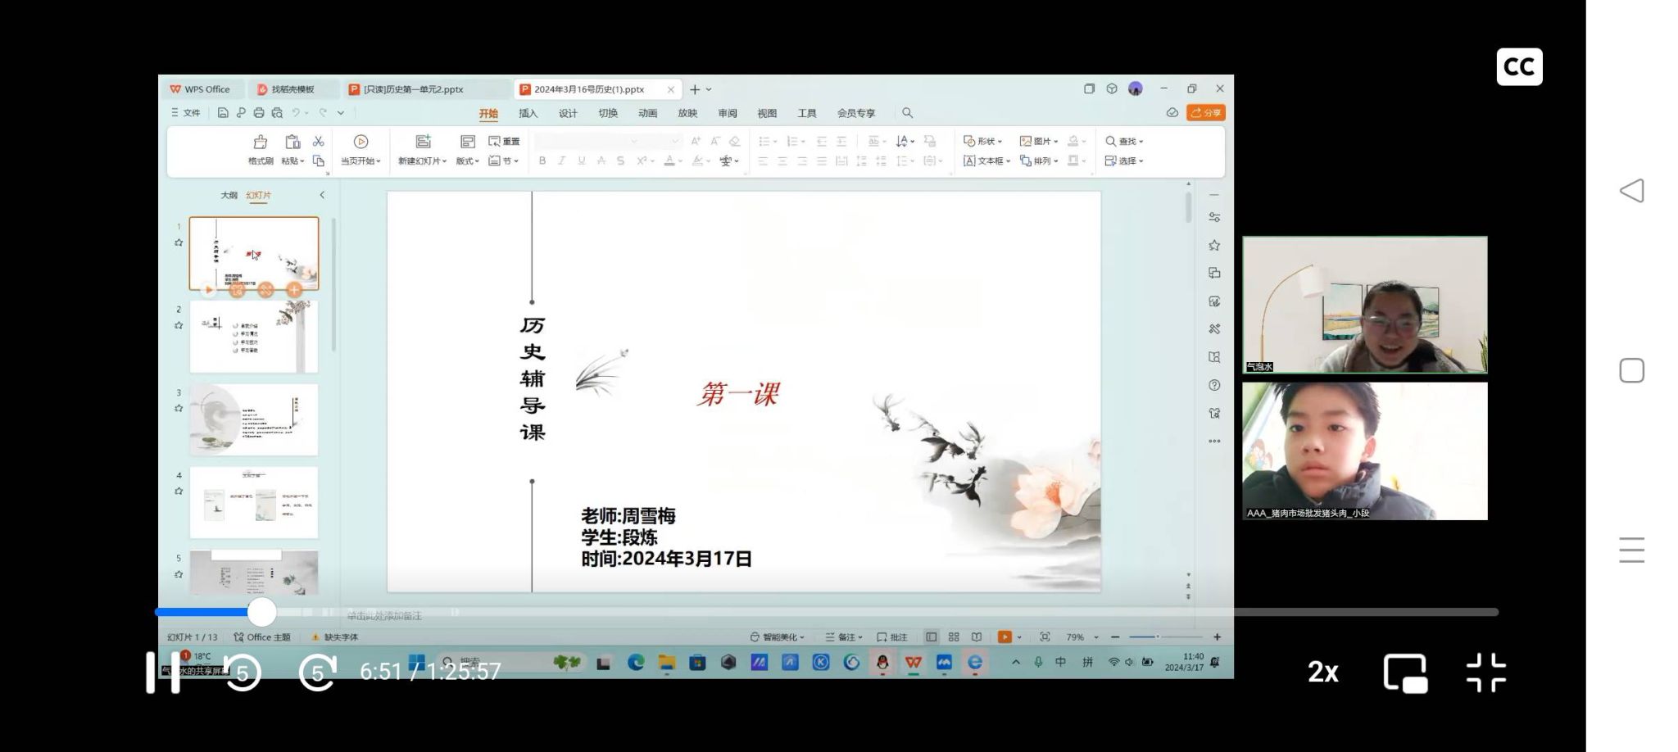Exit fullscreen video mode
1678x752 pixels.
(1485, 673)
